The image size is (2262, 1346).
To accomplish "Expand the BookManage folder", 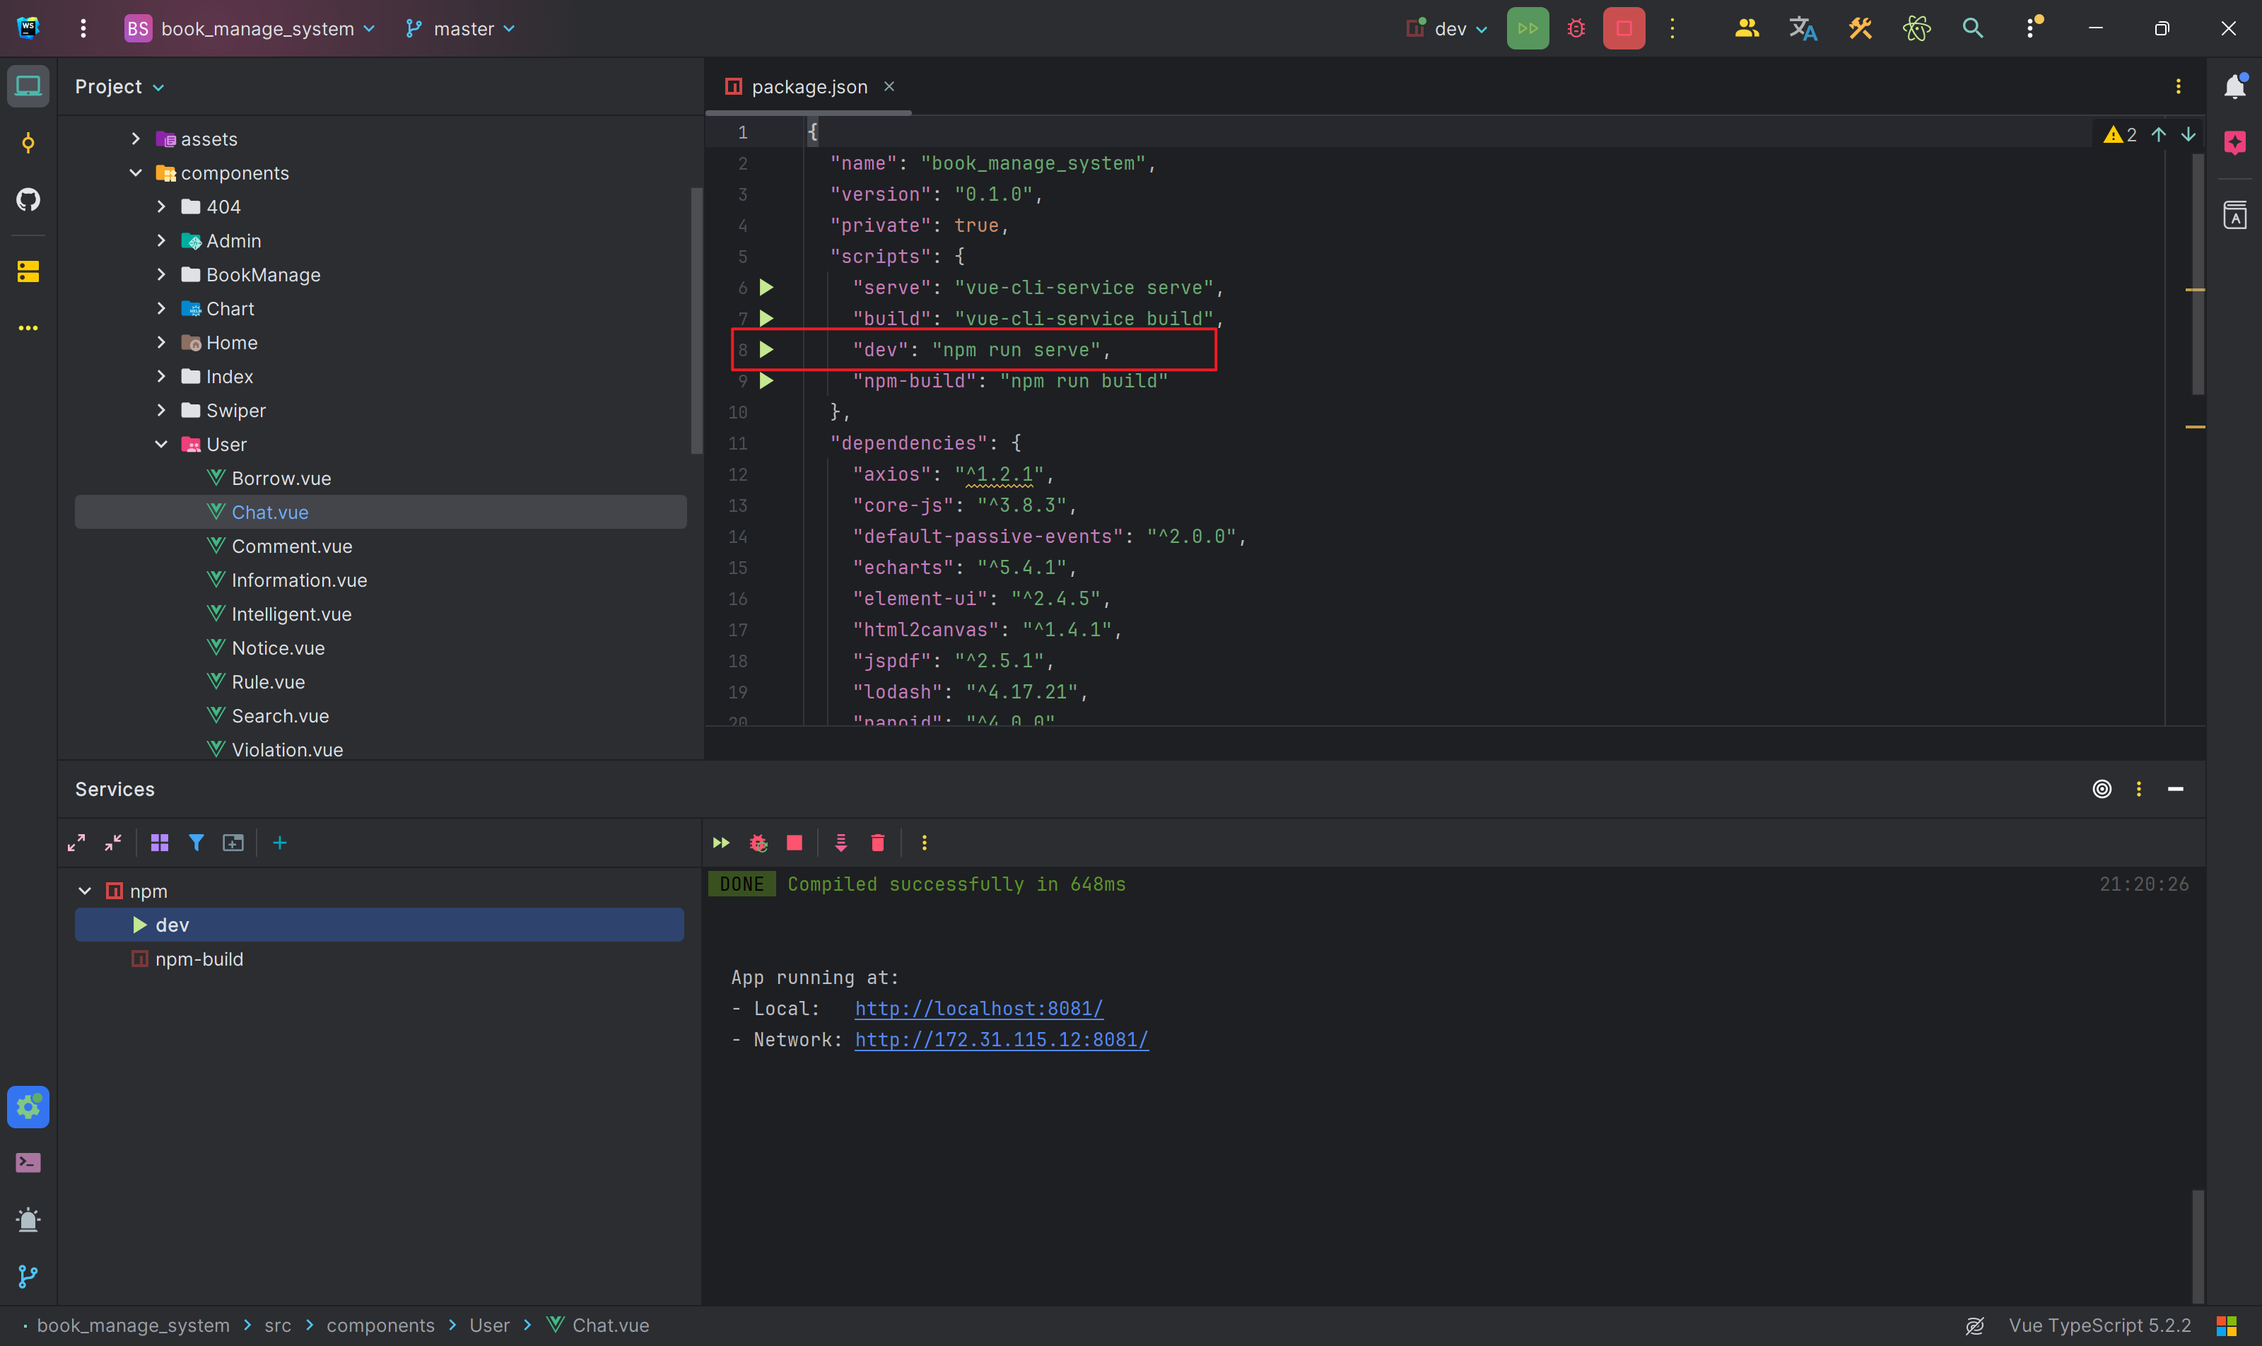I will pyautogui.click(x=161, y=275).
